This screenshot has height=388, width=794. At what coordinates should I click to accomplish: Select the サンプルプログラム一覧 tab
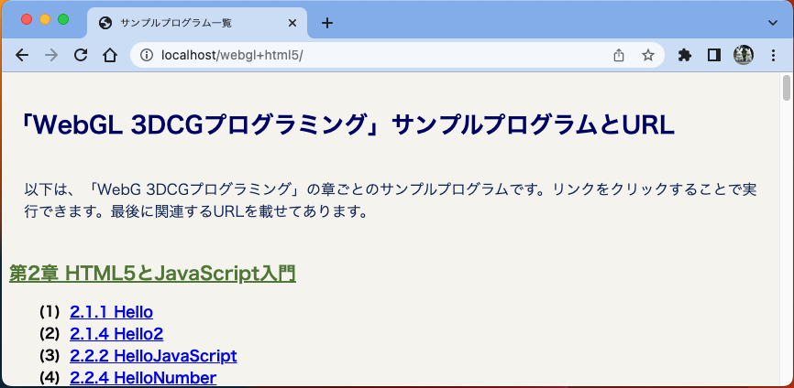[183, 23]
